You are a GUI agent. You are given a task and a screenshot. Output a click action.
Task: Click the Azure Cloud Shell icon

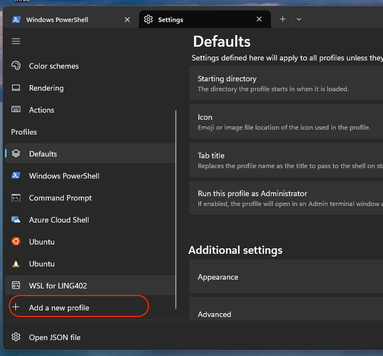pyautogui.click(x=16, y=220)
